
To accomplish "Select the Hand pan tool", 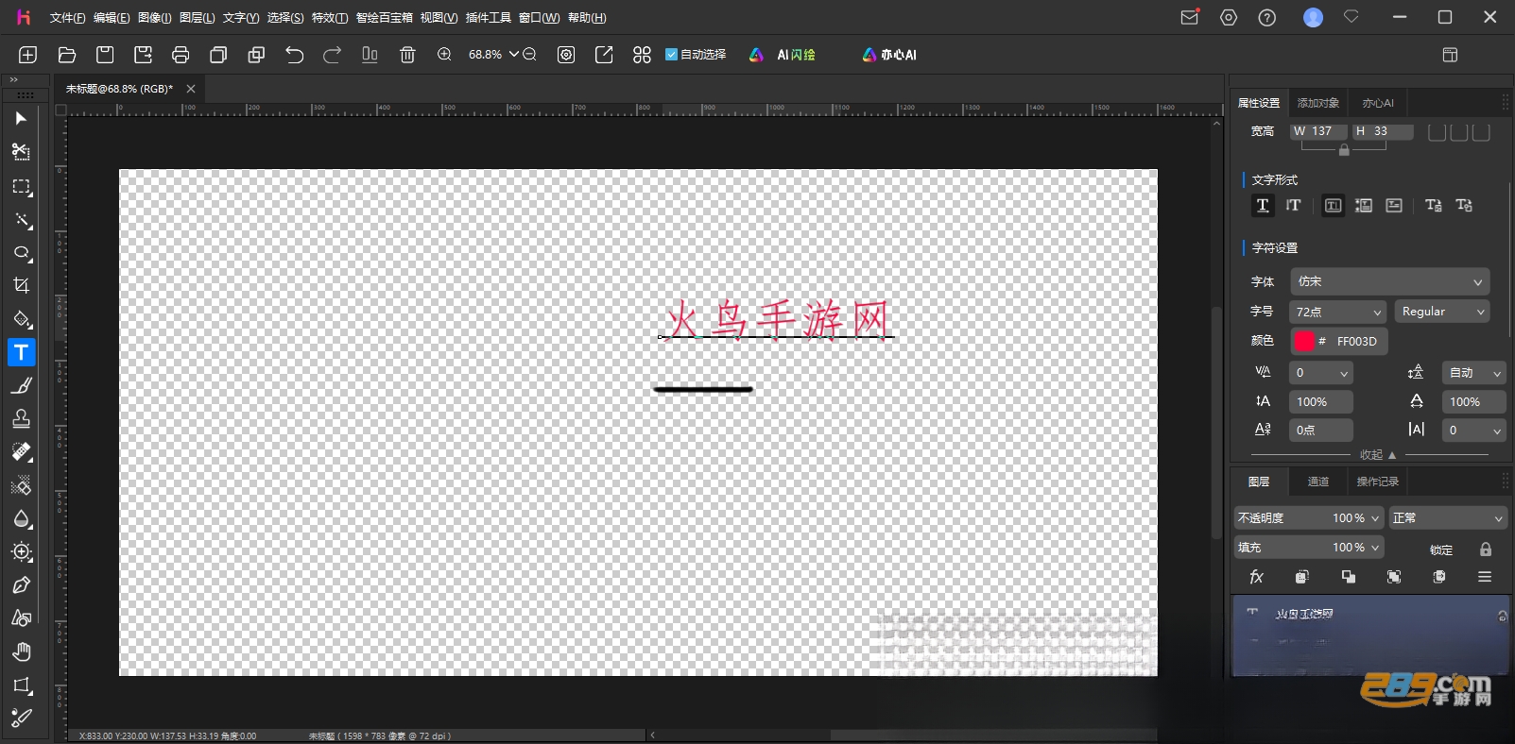I will pos(21,652).
